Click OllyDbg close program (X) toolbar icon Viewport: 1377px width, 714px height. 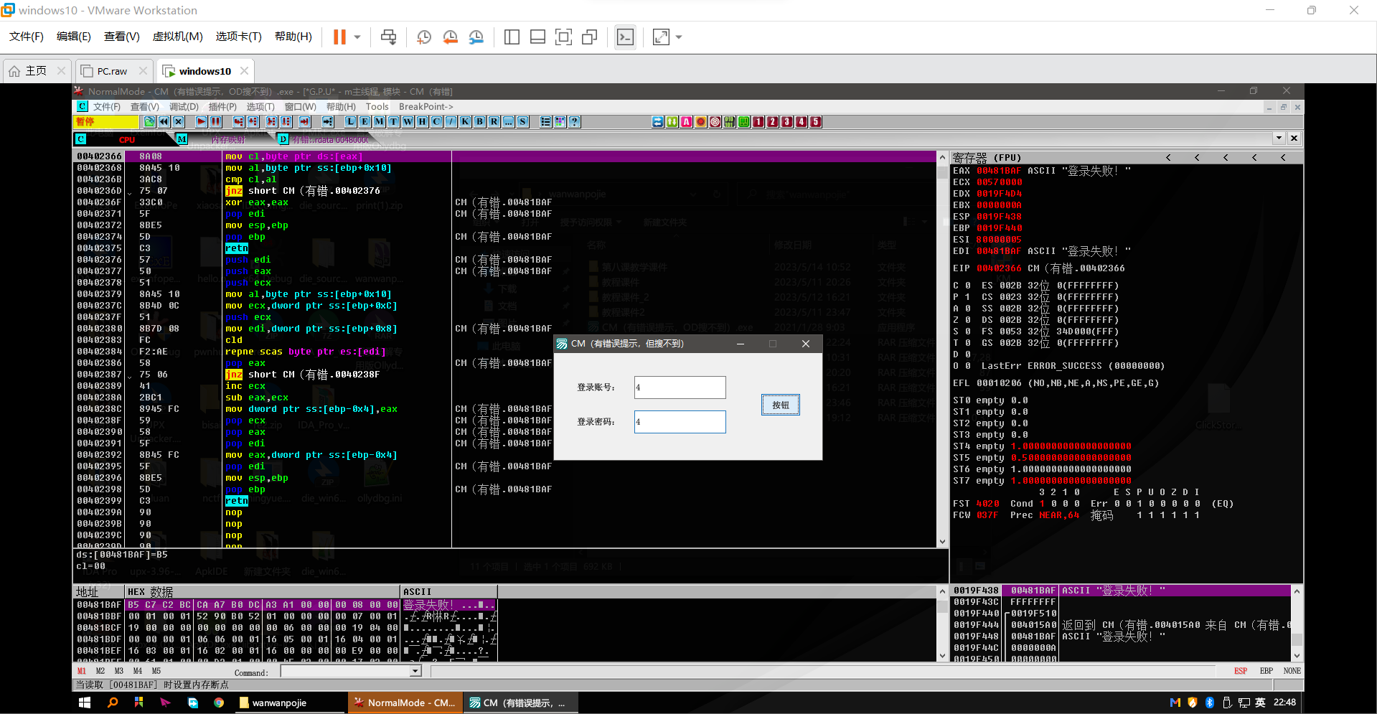[x=179, y=122]
